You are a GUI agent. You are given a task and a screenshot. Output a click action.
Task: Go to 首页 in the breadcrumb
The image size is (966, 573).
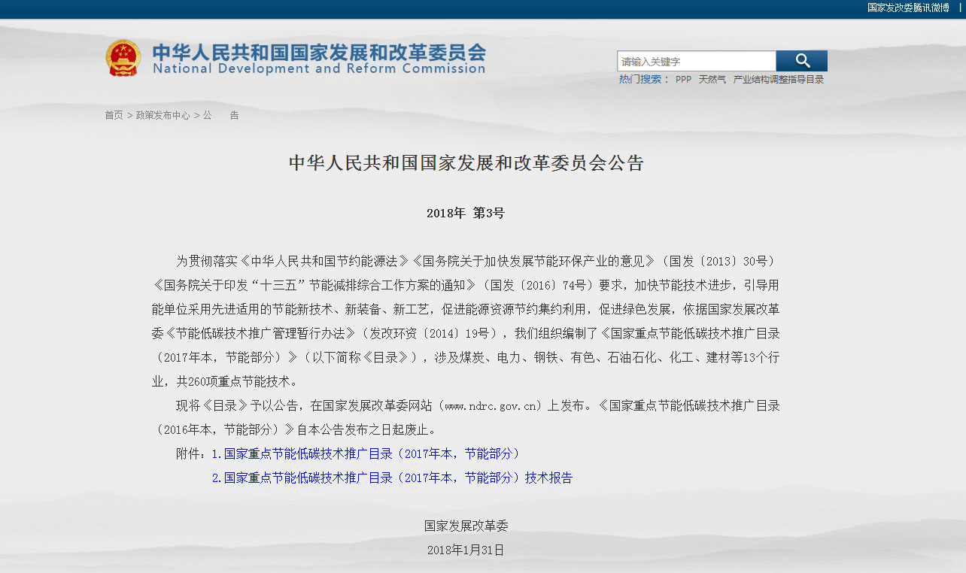(114, 115)
